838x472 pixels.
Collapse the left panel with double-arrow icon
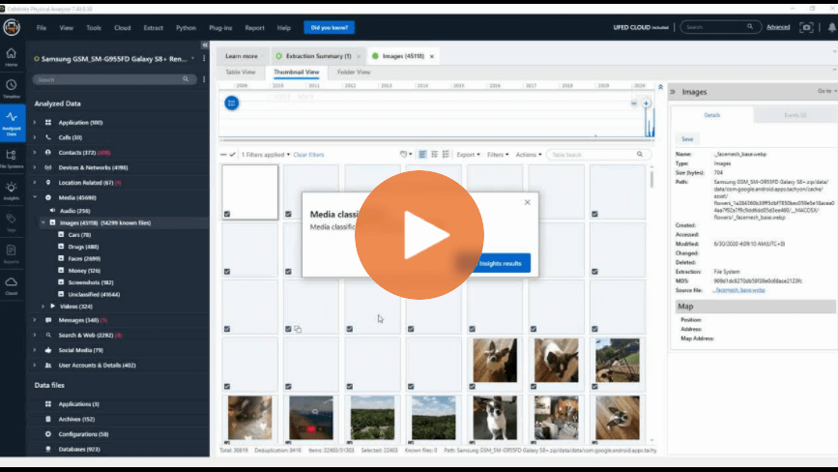click(205, 44)
